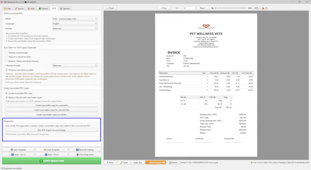Switch to the Files tab
This screenshot has width=311, height=170.
[x=7, y=9]
